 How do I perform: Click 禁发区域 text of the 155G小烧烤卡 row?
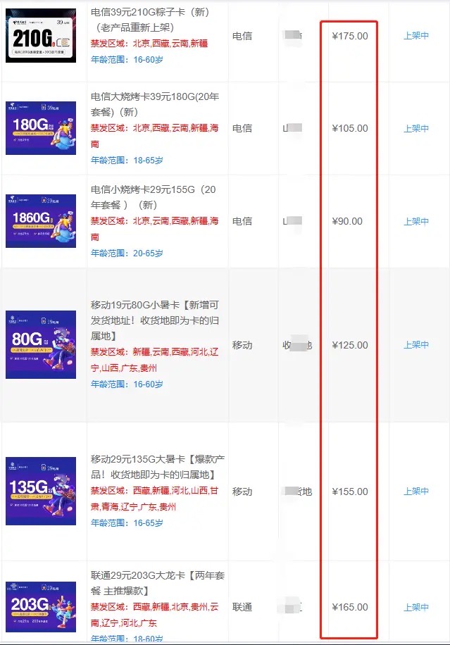155,229
